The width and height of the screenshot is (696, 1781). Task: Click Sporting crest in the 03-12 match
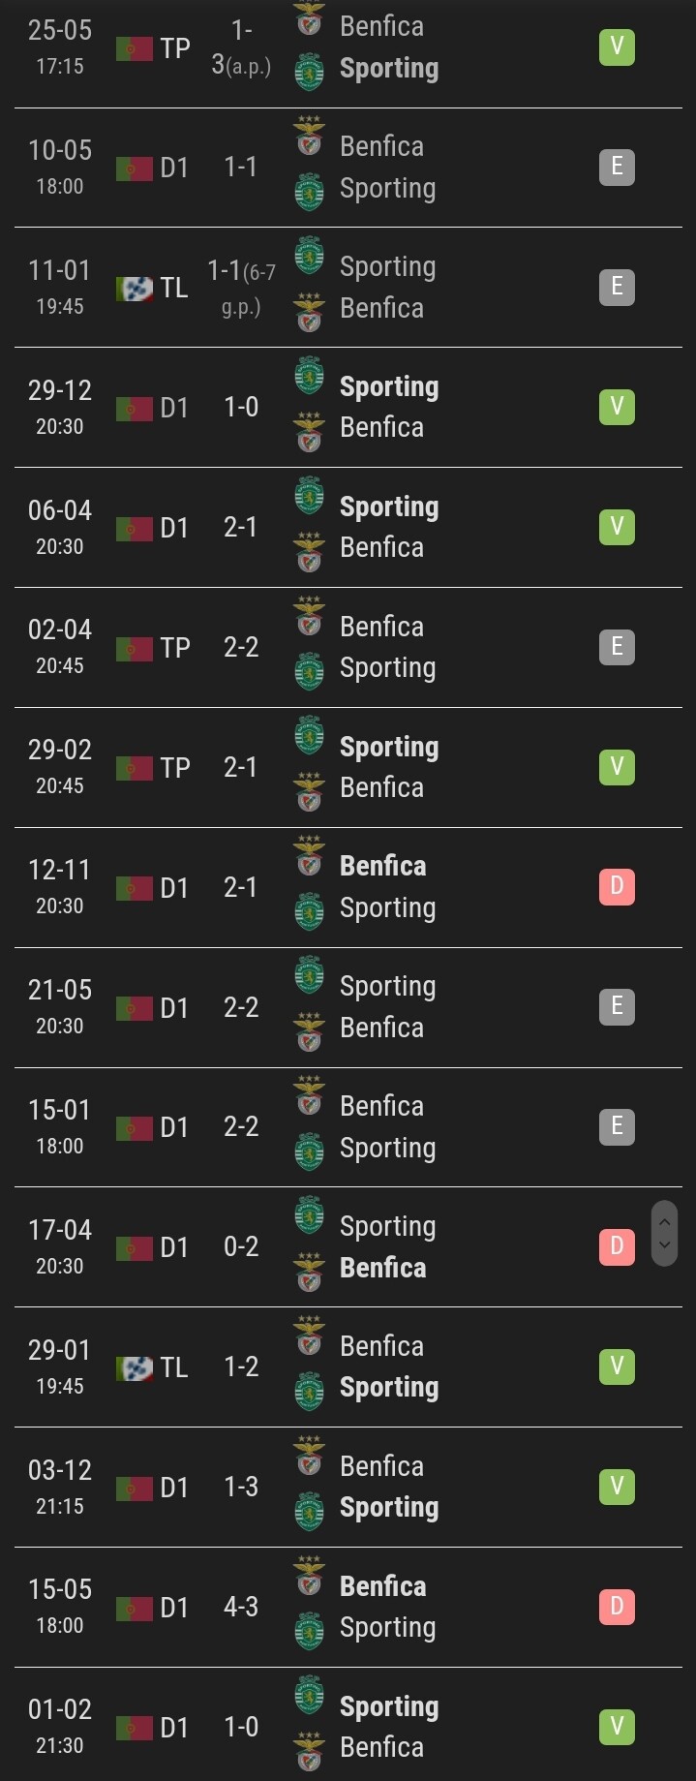pos(309,1511)
